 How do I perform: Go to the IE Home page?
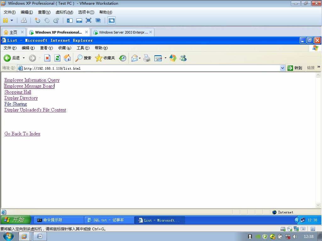point(67,58)
